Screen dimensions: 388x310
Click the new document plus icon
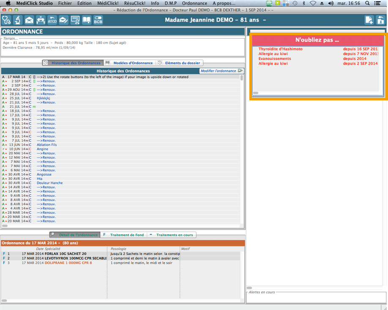pos(369,20)
